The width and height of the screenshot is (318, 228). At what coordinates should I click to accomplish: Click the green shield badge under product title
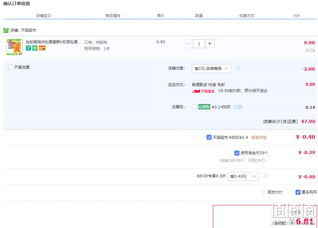coord(35,48)
